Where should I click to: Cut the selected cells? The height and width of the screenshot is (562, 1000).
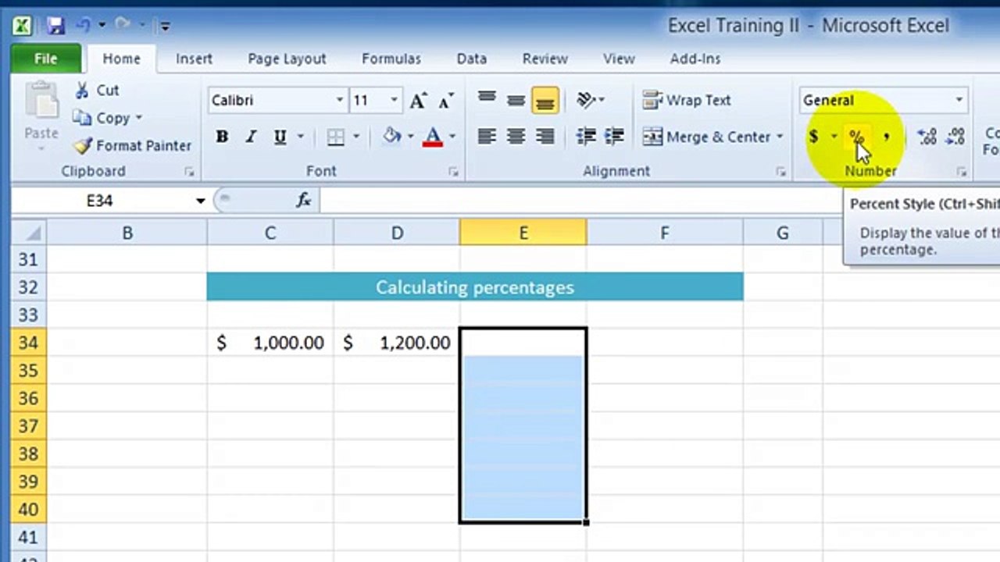pos(97,91)
